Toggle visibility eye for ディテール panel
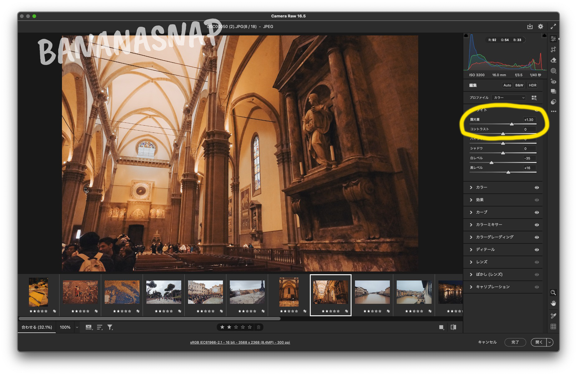 click(x=537, y=250)
